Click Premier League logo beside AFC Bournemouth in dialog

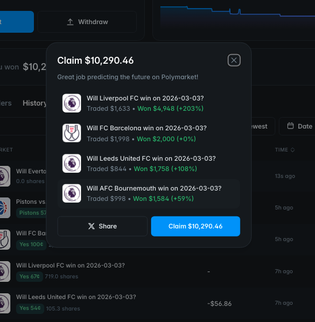click(x=72, y=193)
